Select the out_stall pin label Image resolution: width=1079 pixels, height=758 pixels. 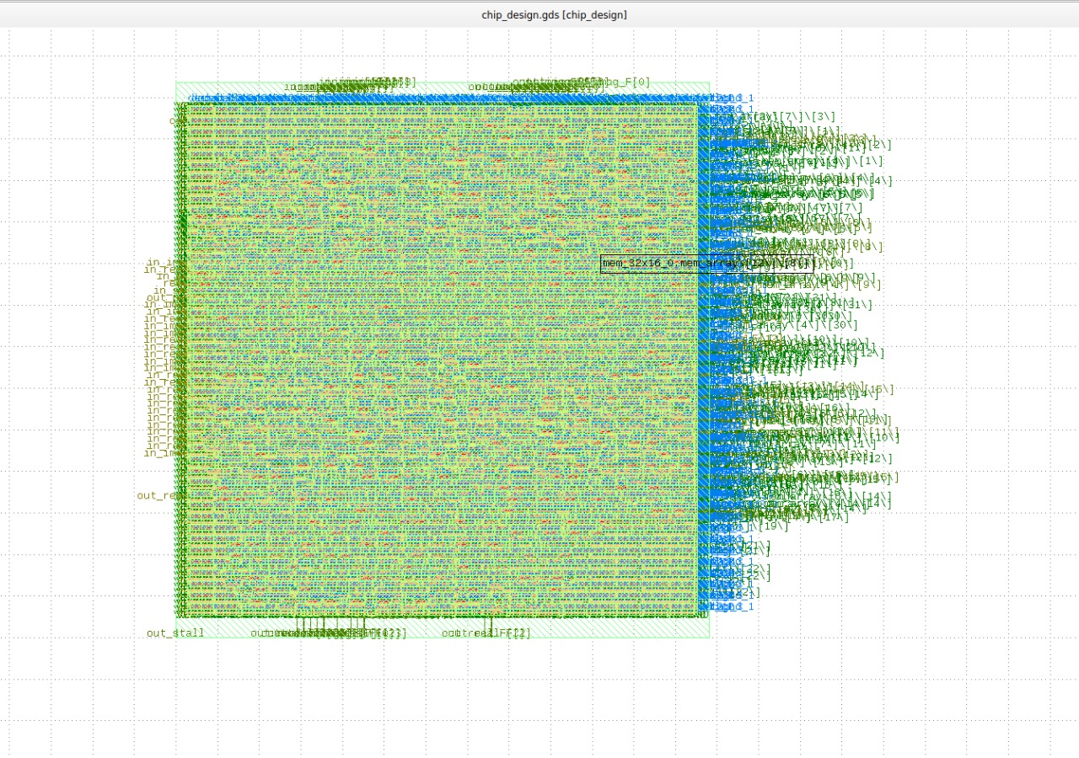(x=175, y=633)
